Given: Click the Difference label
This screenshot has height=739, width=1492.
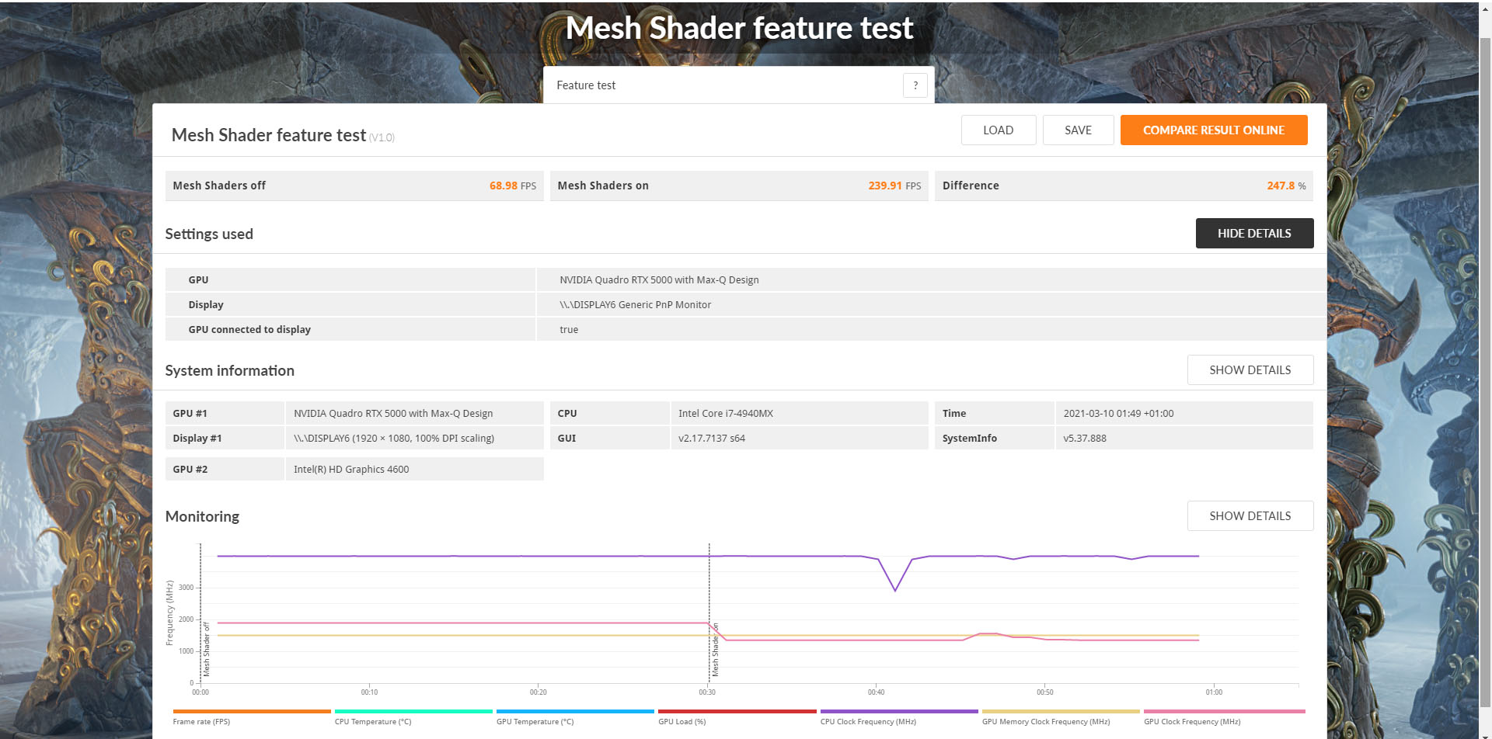Looking at the screenshot, I should coord(971,186).
